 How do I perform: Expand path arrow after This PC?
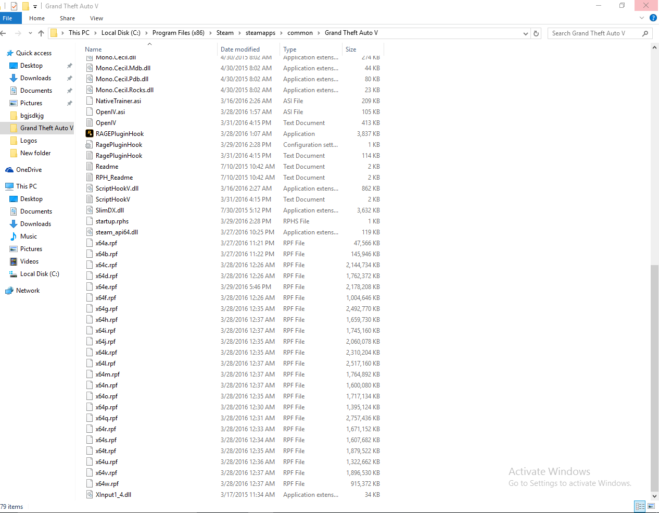95,33
